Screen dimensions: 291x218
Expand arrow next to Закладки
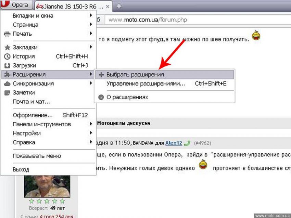tap(91, 47)
